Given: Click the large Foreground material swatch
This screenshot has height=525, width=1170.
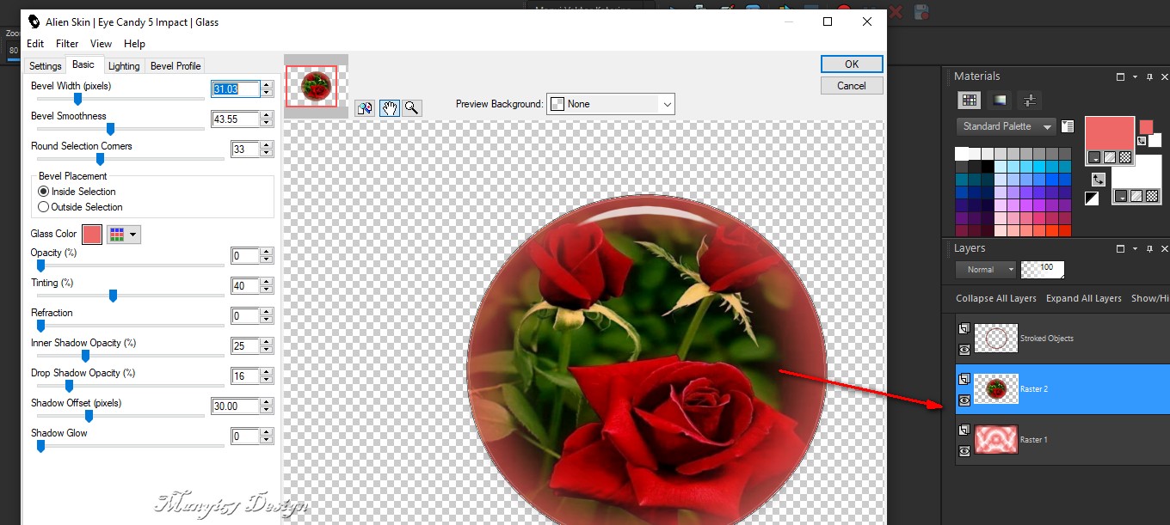Looking at the screenshot, I should (1110, 135).
